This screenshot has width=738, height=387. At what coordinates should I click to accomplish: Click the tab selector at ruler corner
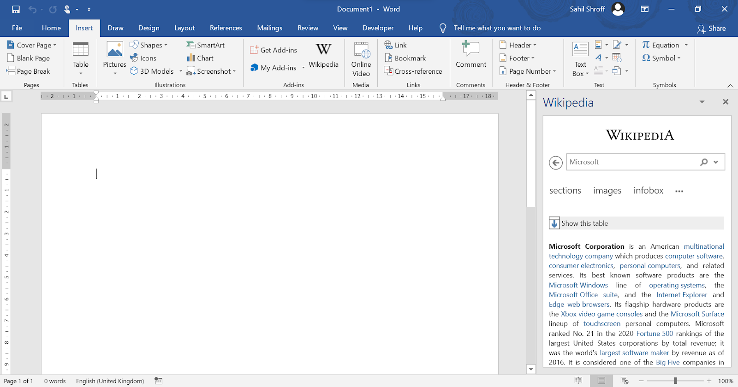(x=6, y=96)
